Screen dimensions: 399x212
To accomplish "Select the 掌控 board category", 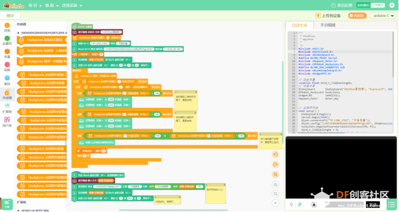I will point(7,80).
